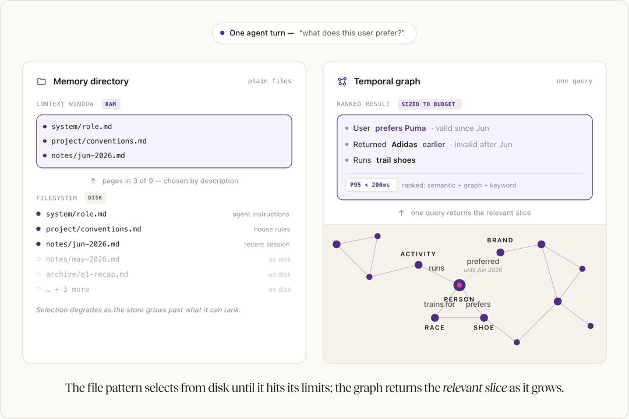
Task: Toggle the empty circle beside archive/q1-recap.md
Action: tap(38, 274)
